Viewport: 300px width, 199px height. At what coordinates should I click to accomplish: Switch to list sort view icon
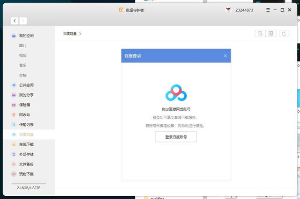[x=260, y=34]
